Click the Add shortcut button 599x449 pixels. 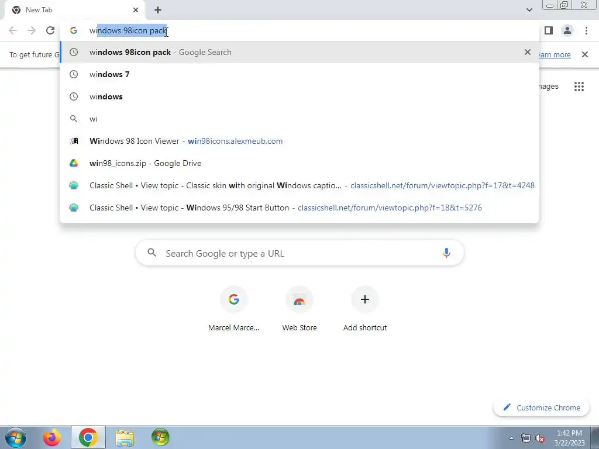click(365, 309)
